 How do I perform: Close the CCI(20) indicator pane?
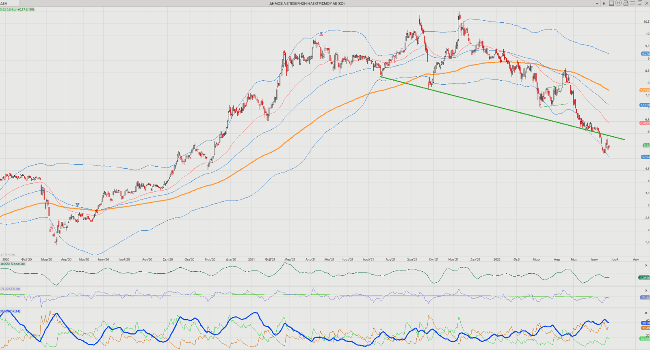tap(646, 290)
